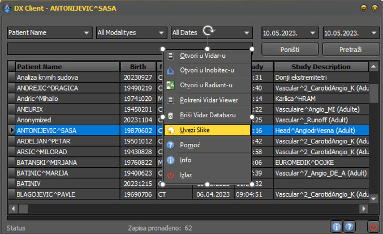The height and width of the screenshot is (234, 383).
Task: Click the help question button in the status bar
Action: click(x=350, y=227)
